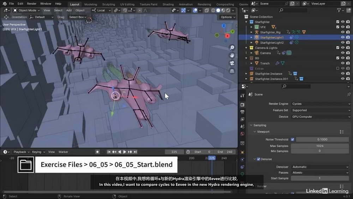Viewport: 353px width, 199px height.
Task: Open the Device dropdown showing GPU Compute
Action: click(321, 117)
